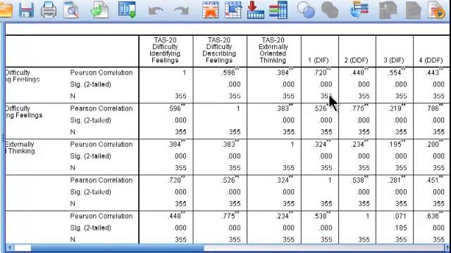
Task: Click the first 'Pearson Correlation' row label
Action: [101, 72]
